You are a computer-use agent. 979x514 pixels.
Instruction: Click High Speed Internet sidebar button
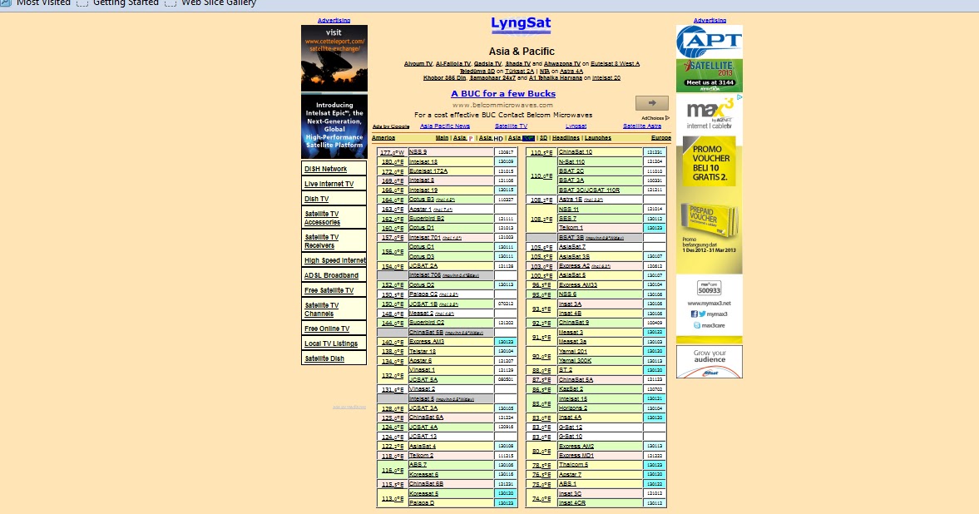[334, 260]
